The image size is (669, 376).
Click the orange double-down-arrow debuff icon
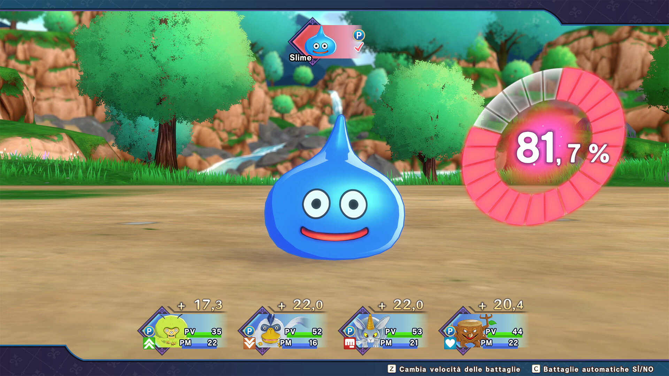[249, 344]
